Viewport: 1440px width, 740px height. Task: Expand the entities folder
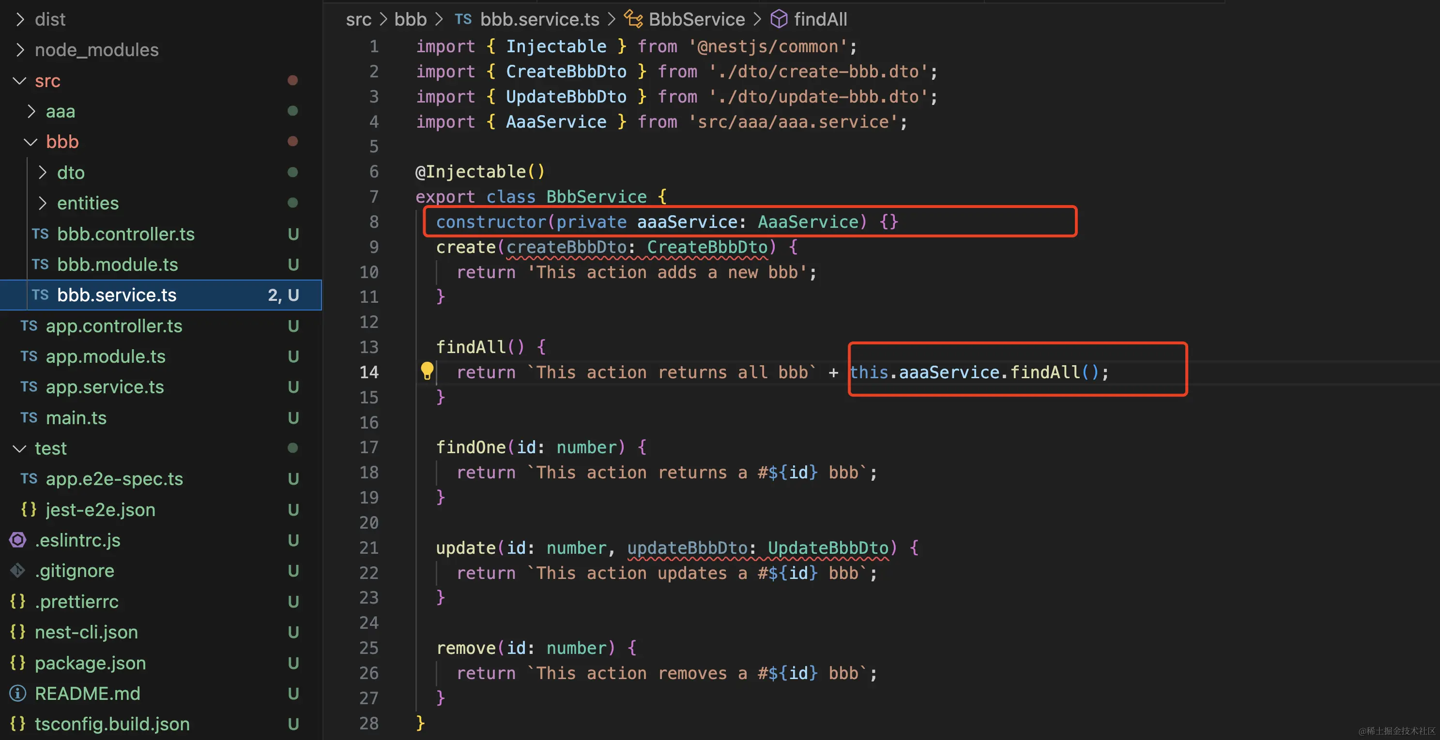[x=43, y=203]
